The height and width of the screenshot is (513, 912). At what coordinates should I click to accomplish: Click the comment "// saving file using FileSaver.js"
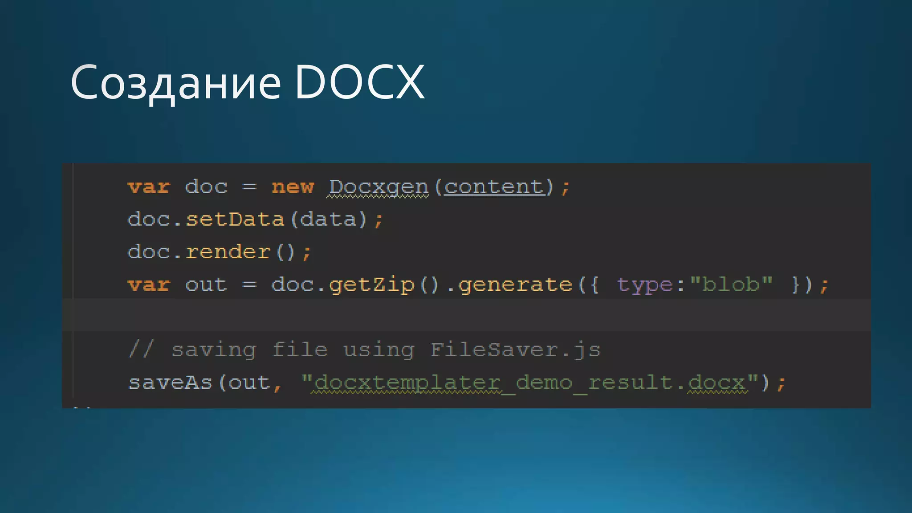364,350
